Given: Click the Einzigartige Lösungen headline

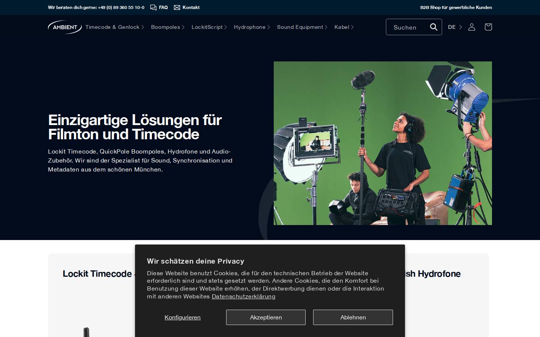Looking at the screenshot, I should coord(135,127).
